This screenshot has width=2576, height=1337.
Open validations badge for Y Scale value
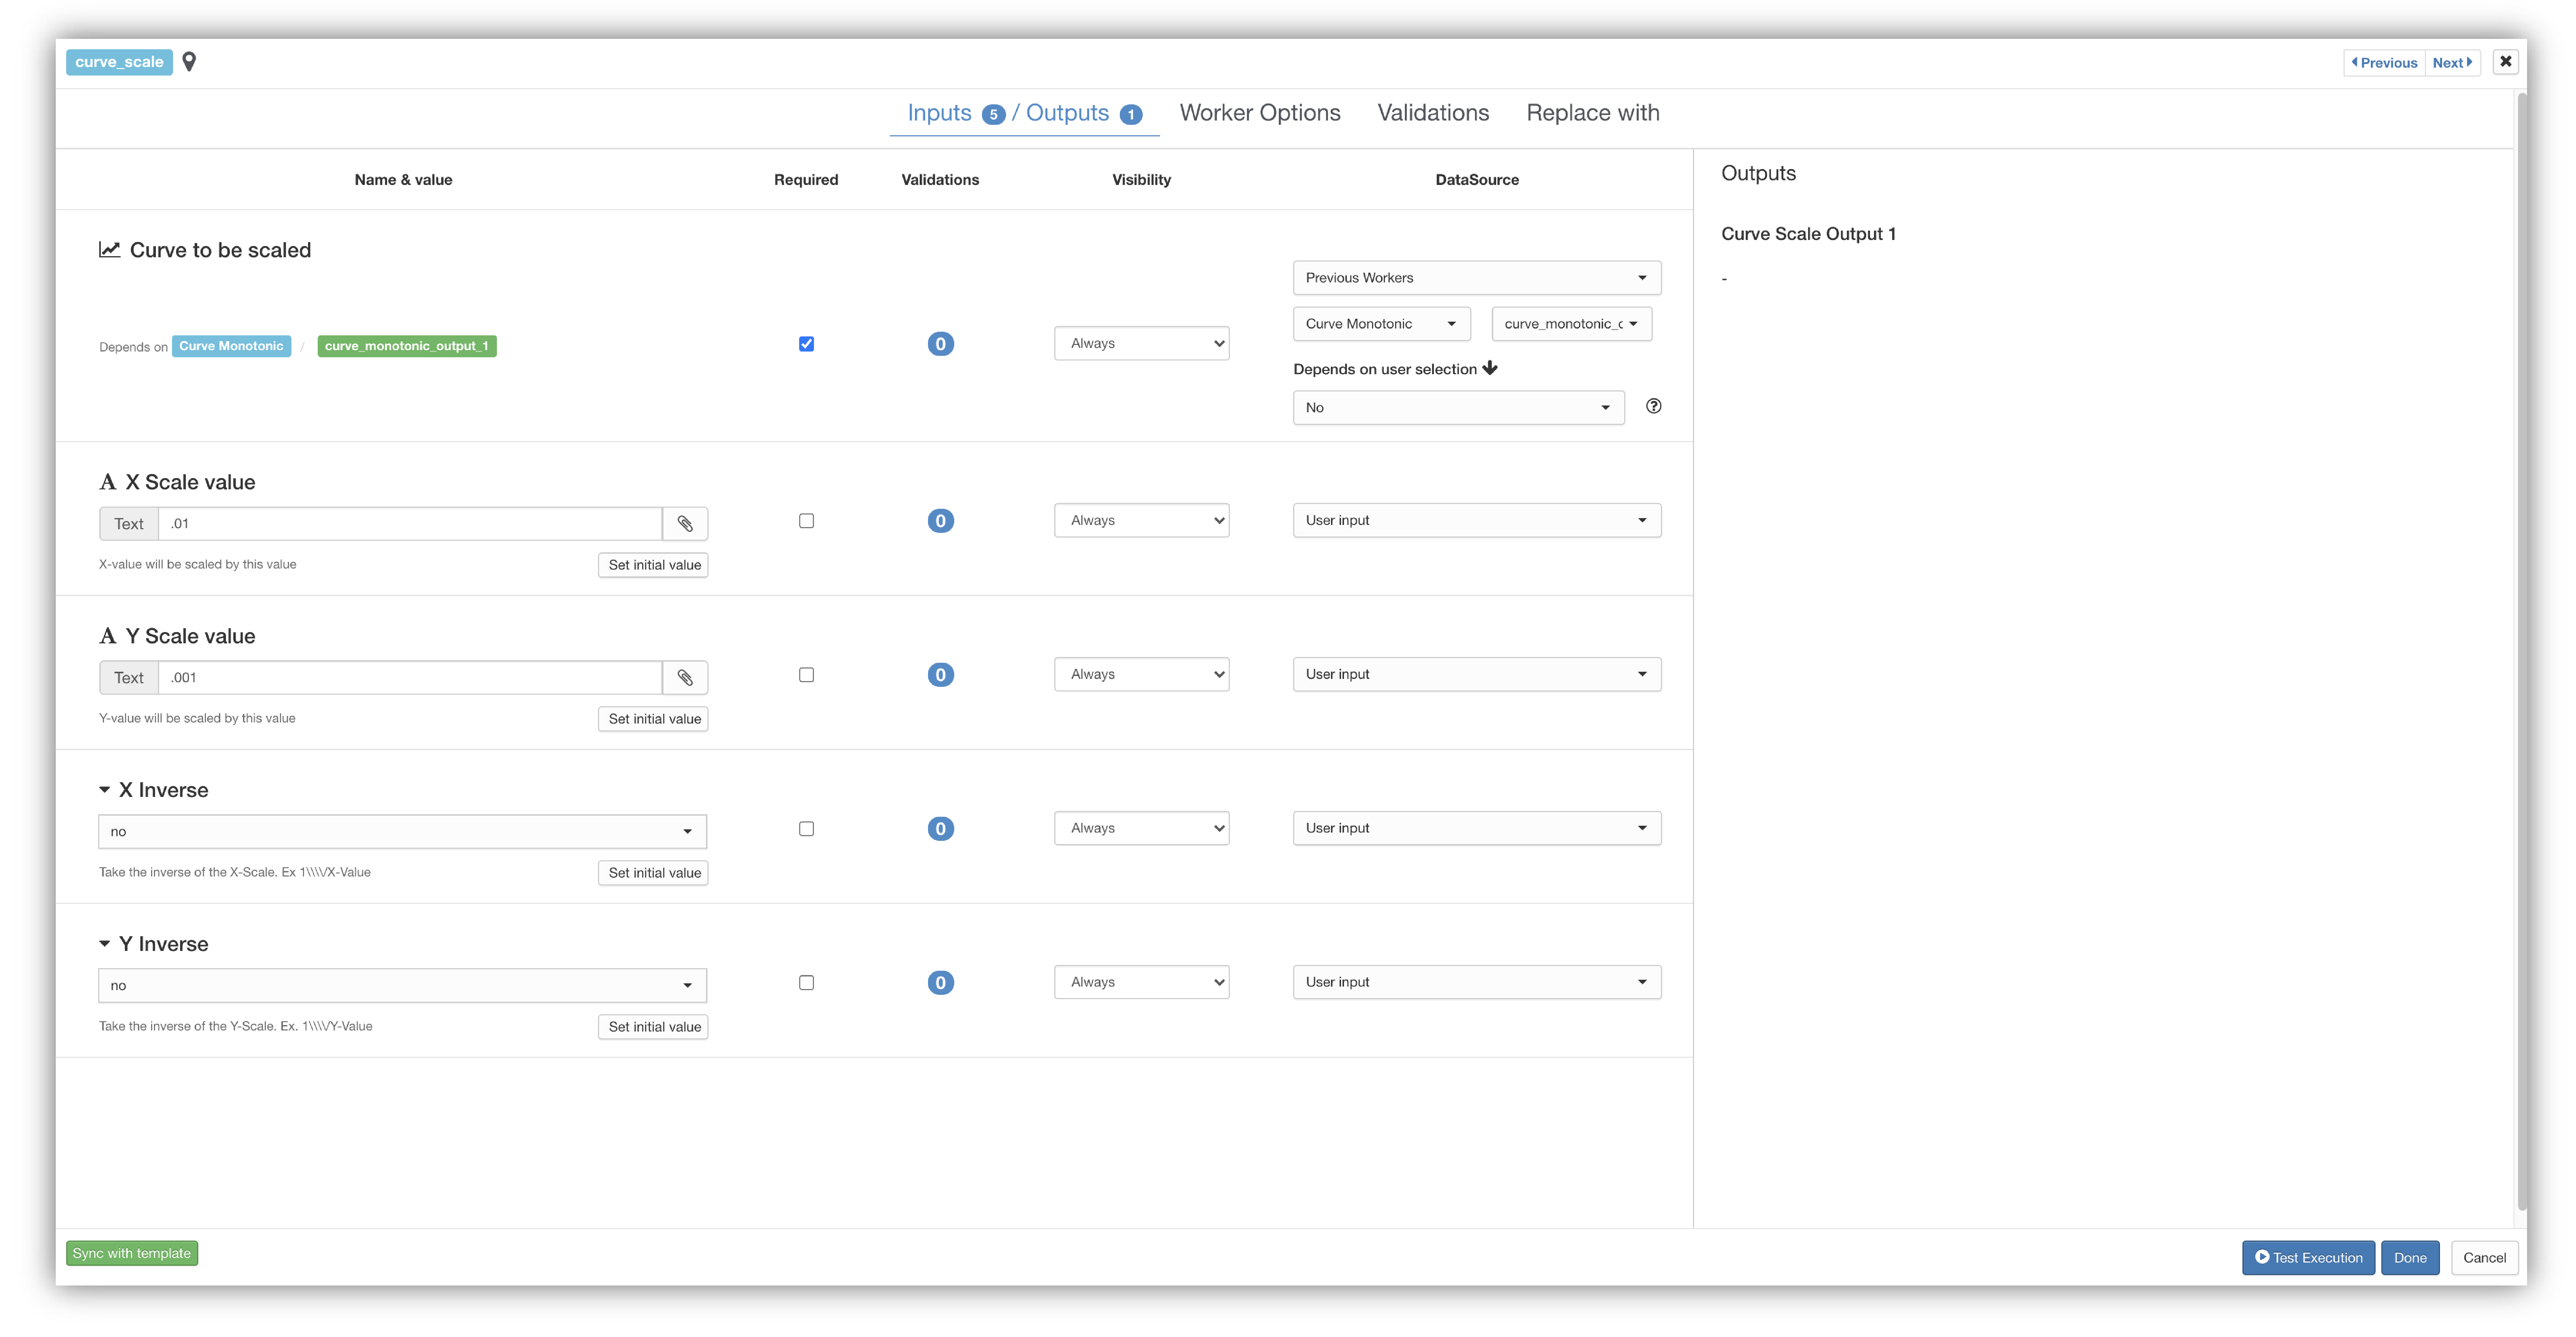tap(940, 675)
